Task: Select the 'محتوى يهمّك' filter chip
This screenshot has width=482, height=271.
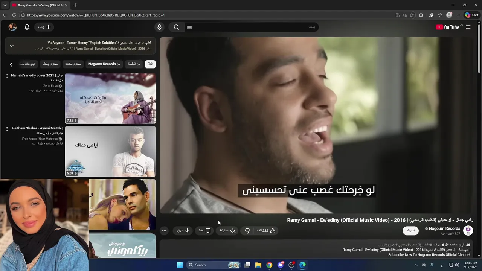Action: click(x=50, y=64)
